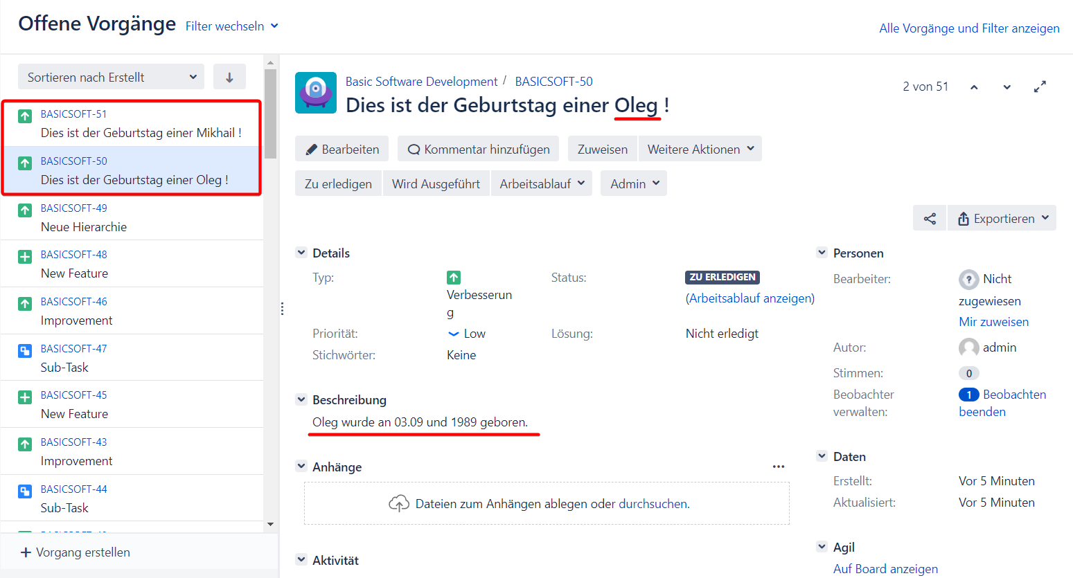The image size is (1073, 578).
Task: Go to the next issue arrow
Action: [1007, 87]
